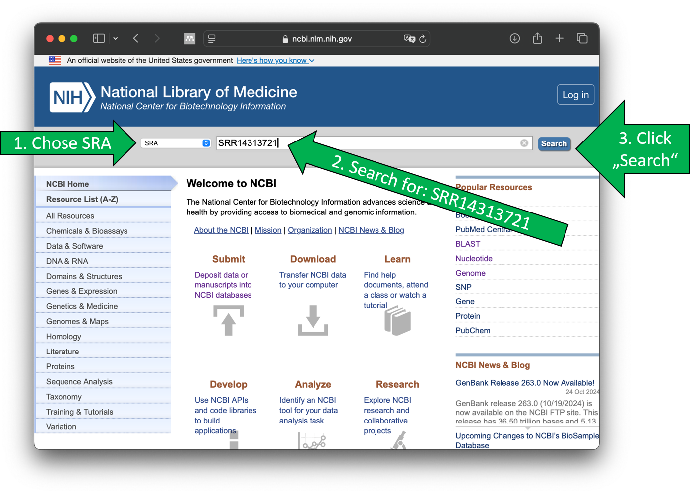Viewport: 690px width, 494px height.
Task: Select Genes & Expression in sidebar
Action: pyautogui.click(x=82, y=291)
